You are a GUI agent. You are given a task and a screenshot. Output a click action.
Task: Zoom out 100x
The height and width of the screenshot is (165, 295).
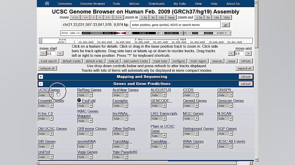(226, 17)
